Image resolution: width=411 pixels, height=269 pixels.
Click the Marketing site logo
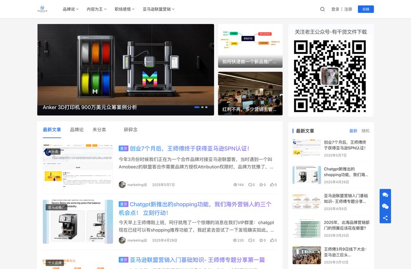point(42,9)
